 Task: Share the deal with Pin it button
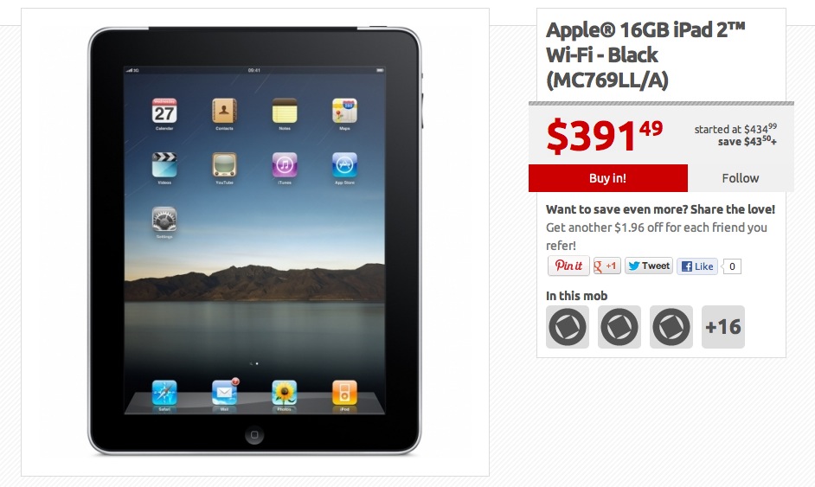tap(568, 266)
